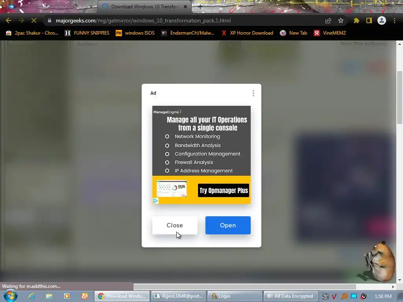Open Windows Explorer from the taskbar
The width and height of the screenshot is (403, 302).
[49, 296]
